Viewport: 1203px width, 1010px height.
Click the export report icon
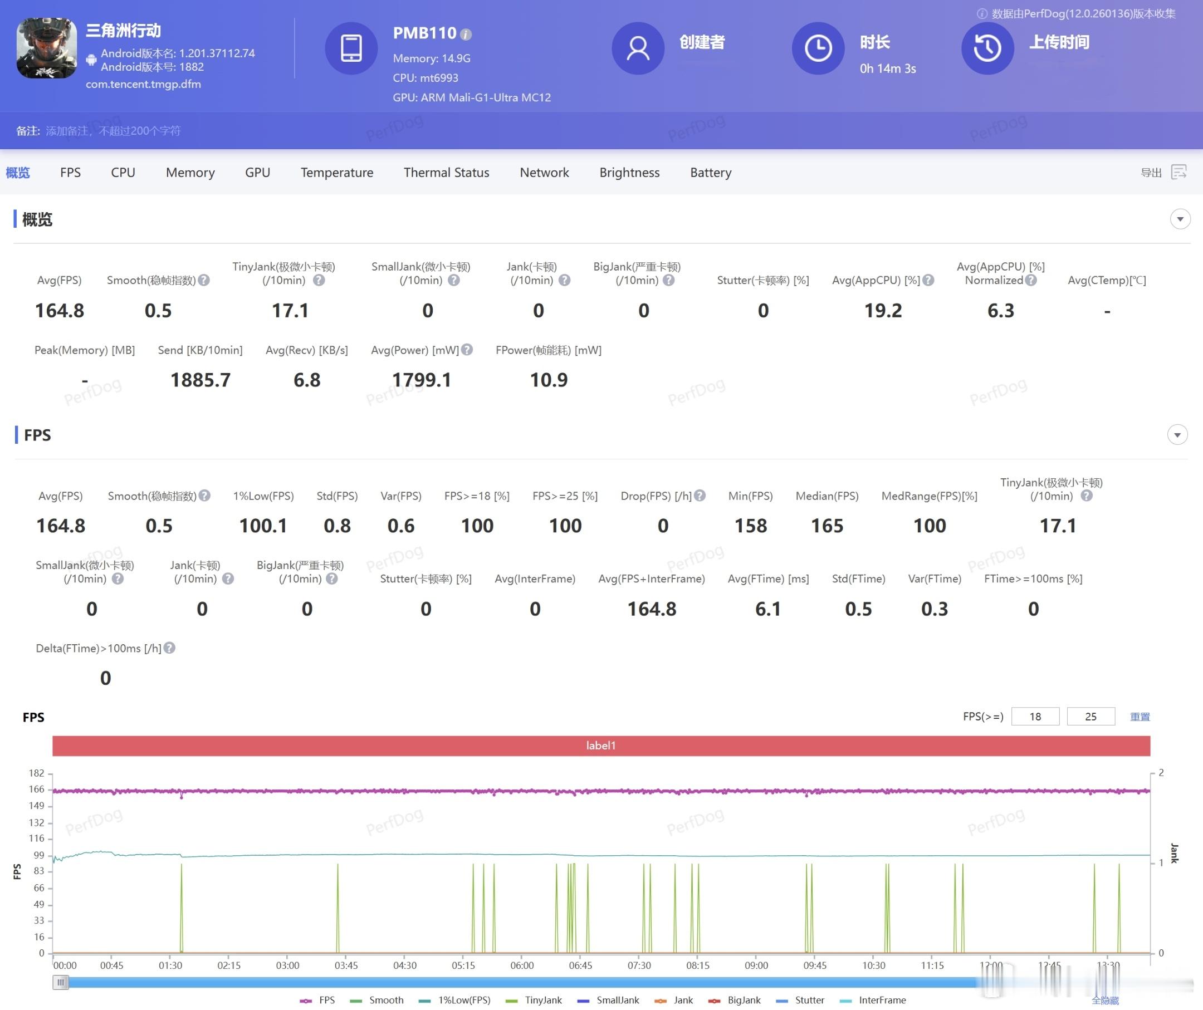pyautogui.click(x=1179, y=172)
